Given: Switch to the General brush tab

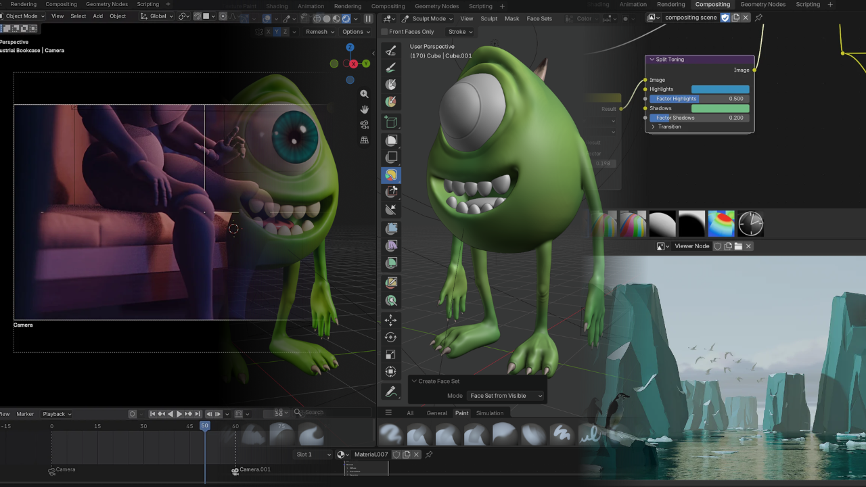Looking at the screenshot, I should point(436,413).
